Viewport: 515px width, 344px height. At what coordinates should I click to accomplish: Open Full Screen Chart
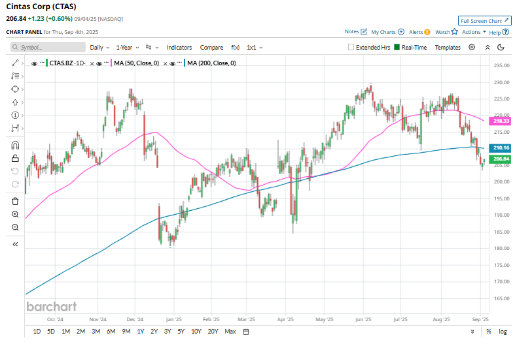coord(484,21)
